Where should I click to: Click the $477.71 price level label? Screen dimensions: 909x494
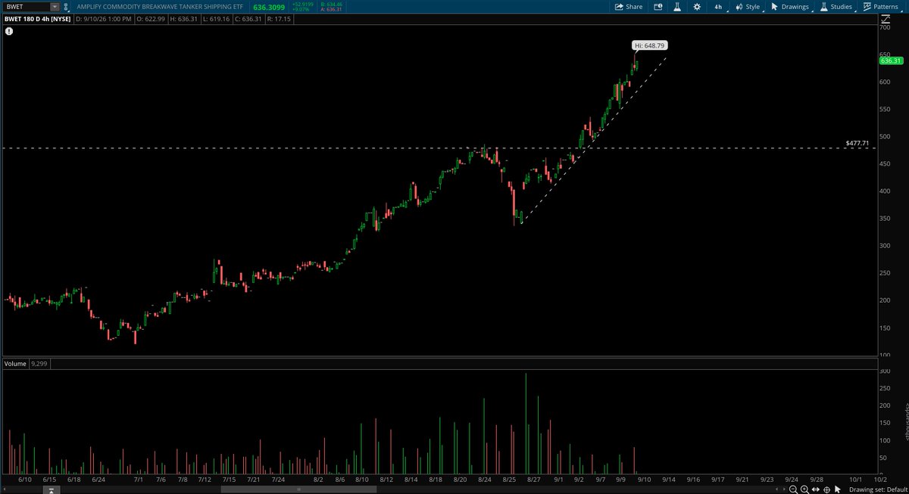tap(857, 142)
